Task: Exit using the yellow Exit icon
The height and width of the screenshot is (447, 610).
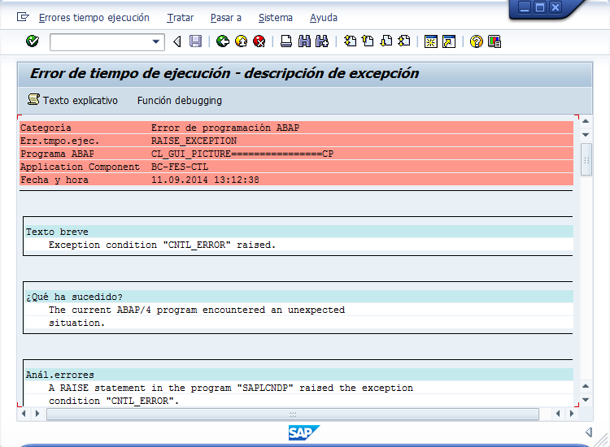Action: (242, 41)
